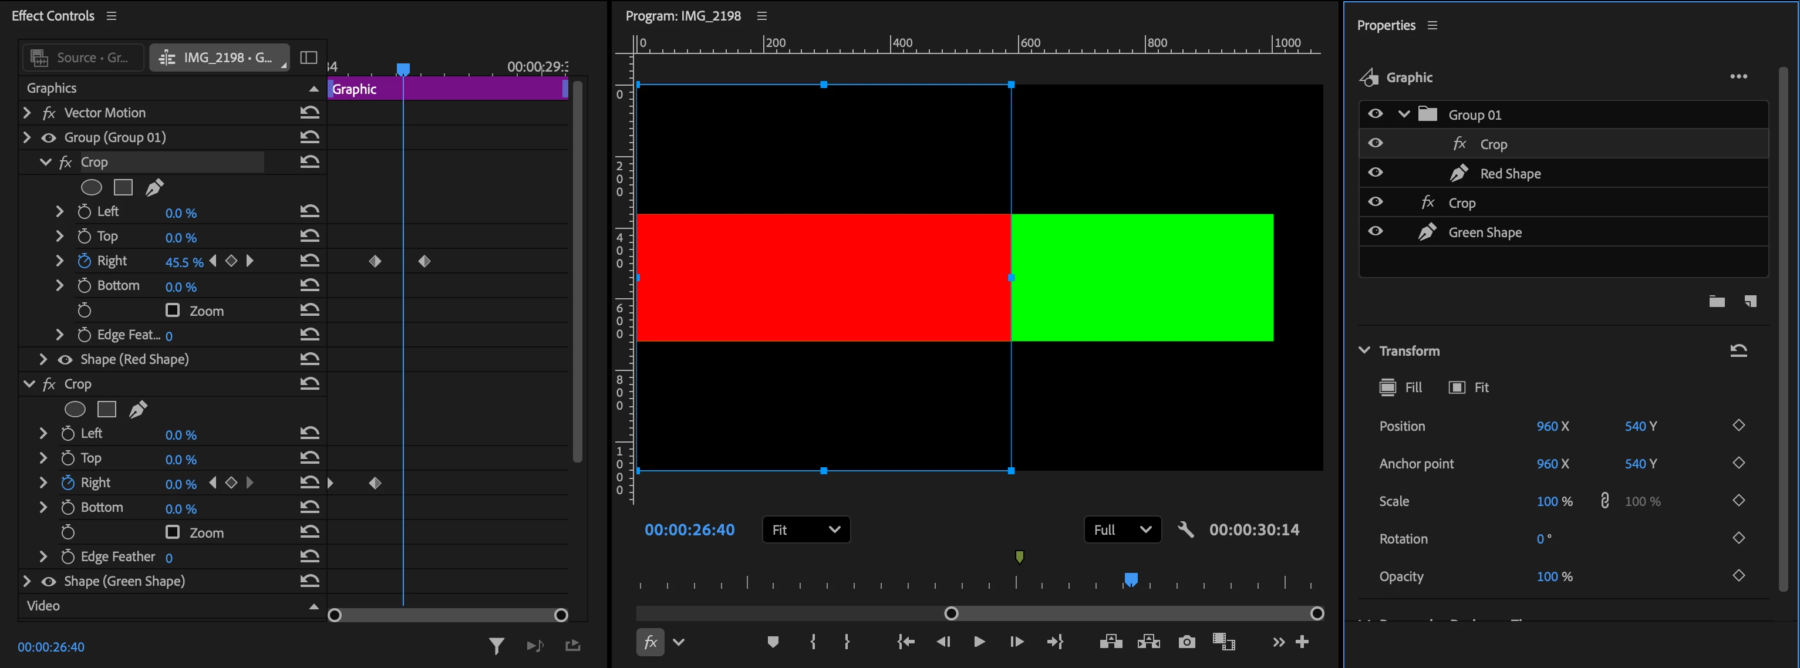Reset the Transform section in Properties
Viewport: 1800px width, 668px height.
[1738, 350]
